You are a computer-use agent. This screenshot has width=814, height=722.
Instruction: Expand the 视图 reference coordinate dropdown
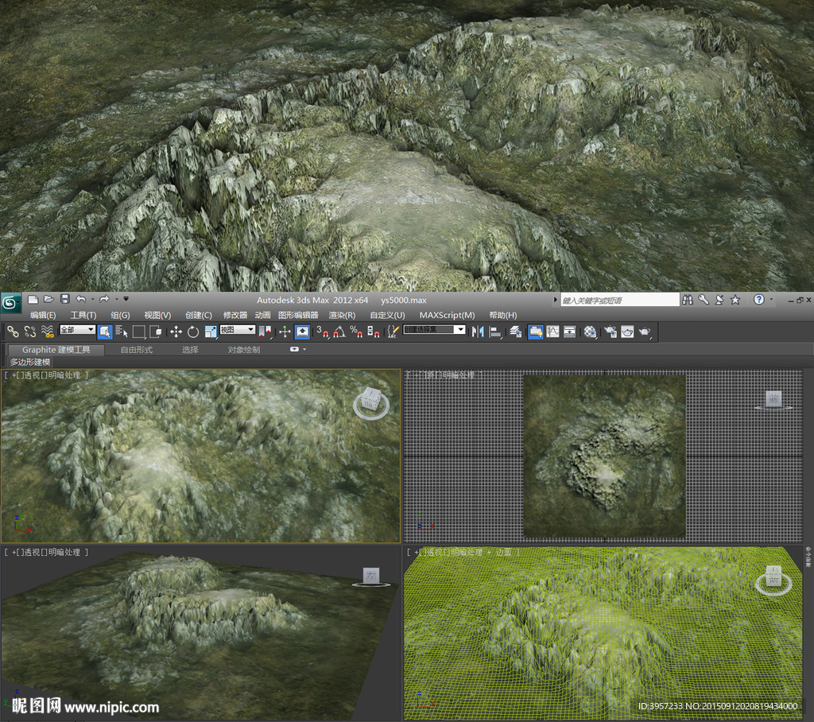click(237, 330)
